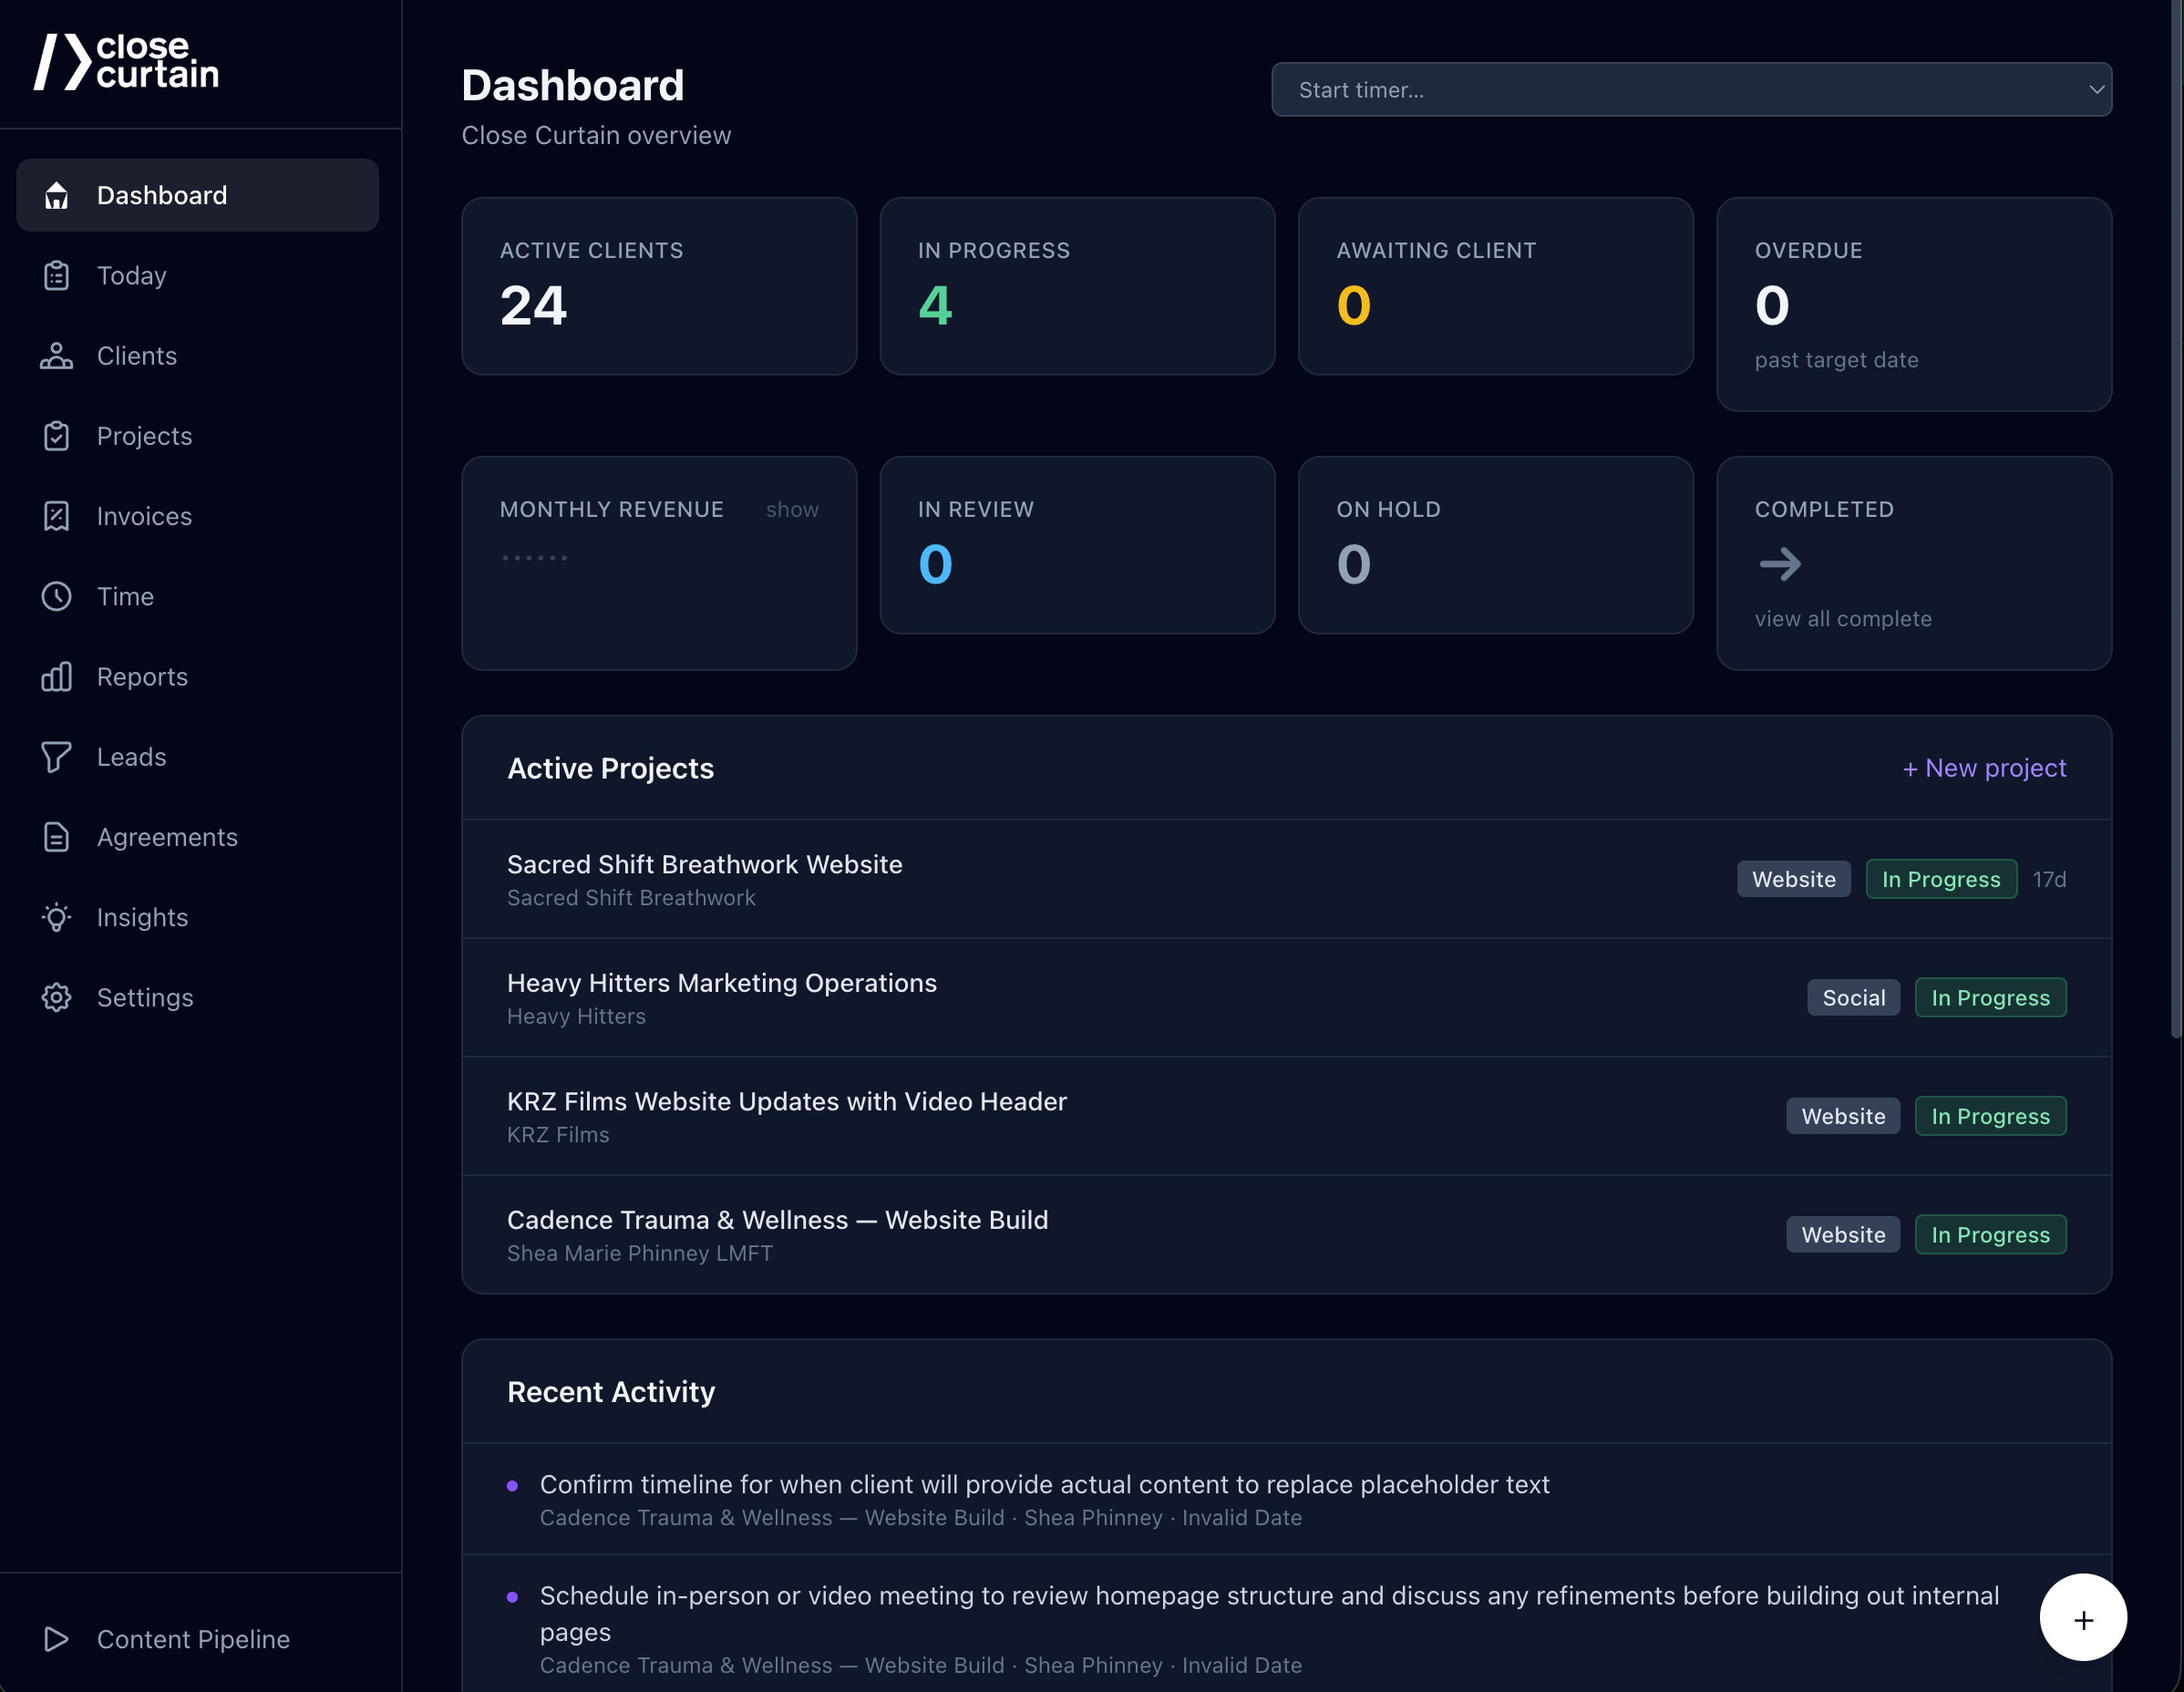Navigate to Projects page

pos(145,436)
